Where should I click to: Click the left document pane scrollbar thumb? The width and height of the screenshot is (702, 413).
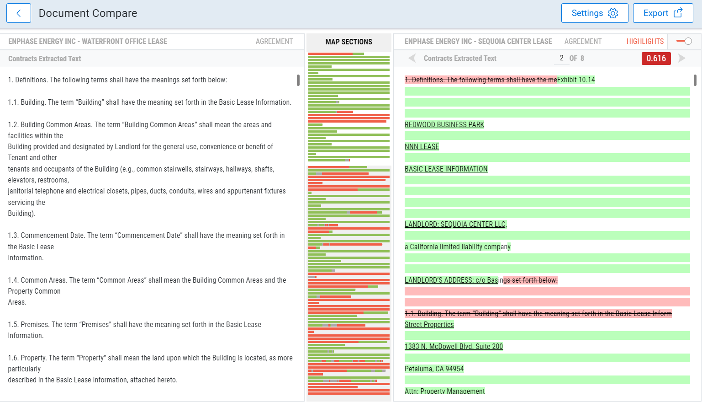coord(298,80)
